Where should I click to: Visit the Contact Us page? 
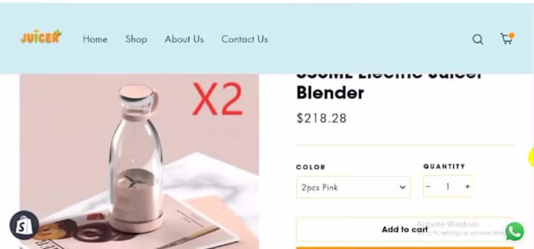pos(245,39)
